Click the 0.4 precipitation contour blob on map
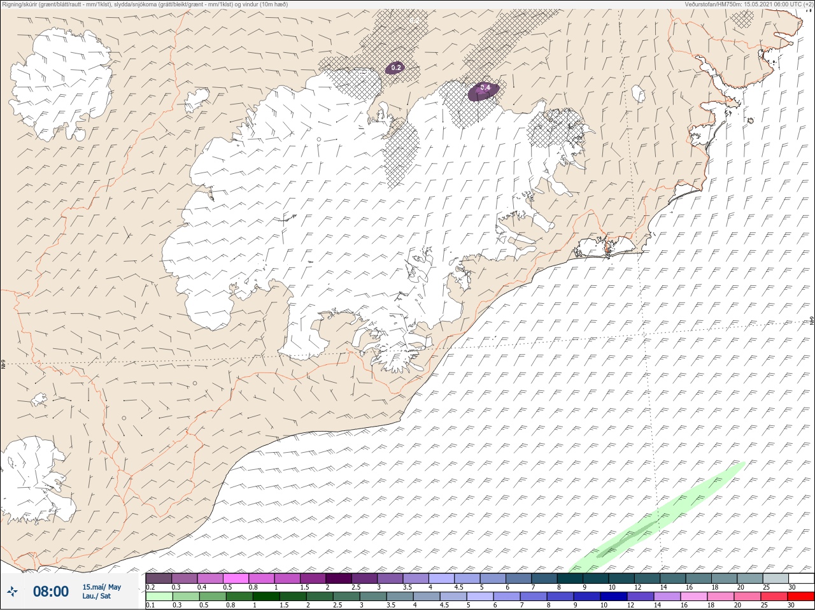Viewport: 815px width, 610px height. click(x=484, y=92)
